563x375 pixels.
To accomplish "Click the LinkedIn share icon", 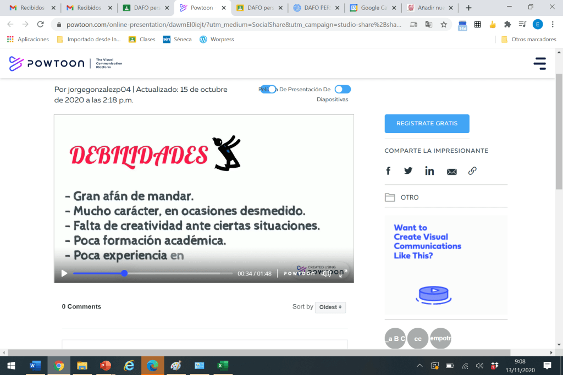I will [429, 171].
